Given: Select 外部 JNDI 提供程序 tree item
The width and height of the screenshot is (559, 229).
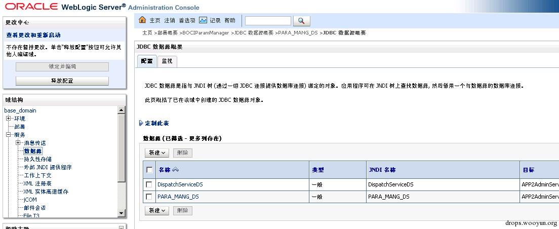Looking at the screenshot, I should pos(48,167).
